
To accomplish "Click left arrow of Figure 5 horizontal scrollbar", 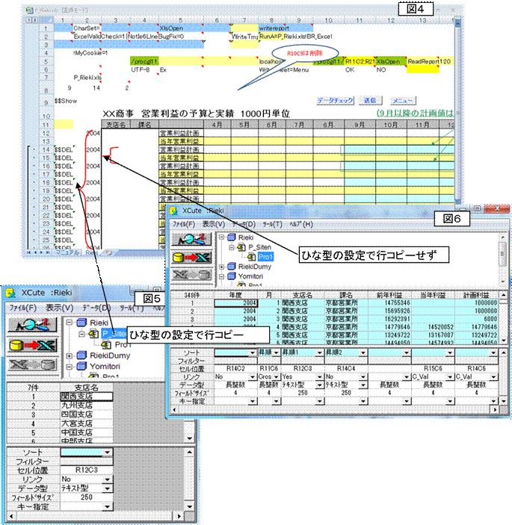I will point(10,516).
